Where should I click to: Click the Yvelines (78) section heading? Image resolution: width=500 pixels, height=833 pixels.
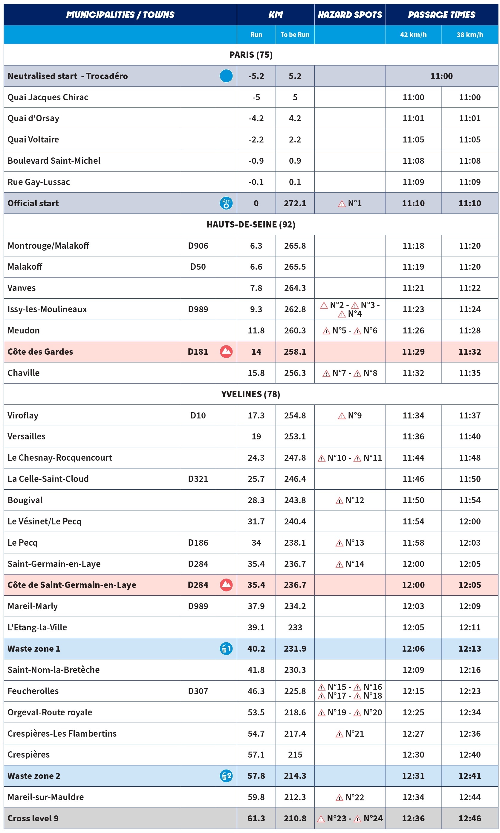coord(251,394)
